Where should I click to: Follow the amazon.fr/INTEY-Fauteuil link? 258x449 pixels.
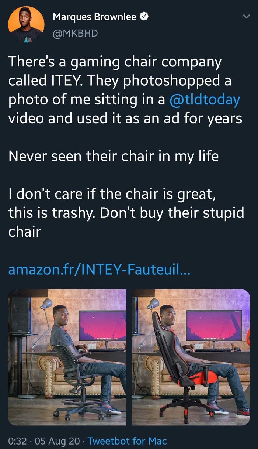pos(98,271)
